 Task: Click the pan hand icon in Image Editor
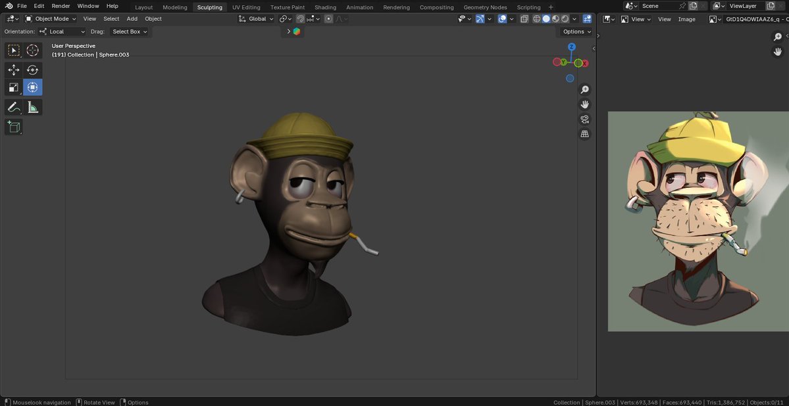[778, 52]
